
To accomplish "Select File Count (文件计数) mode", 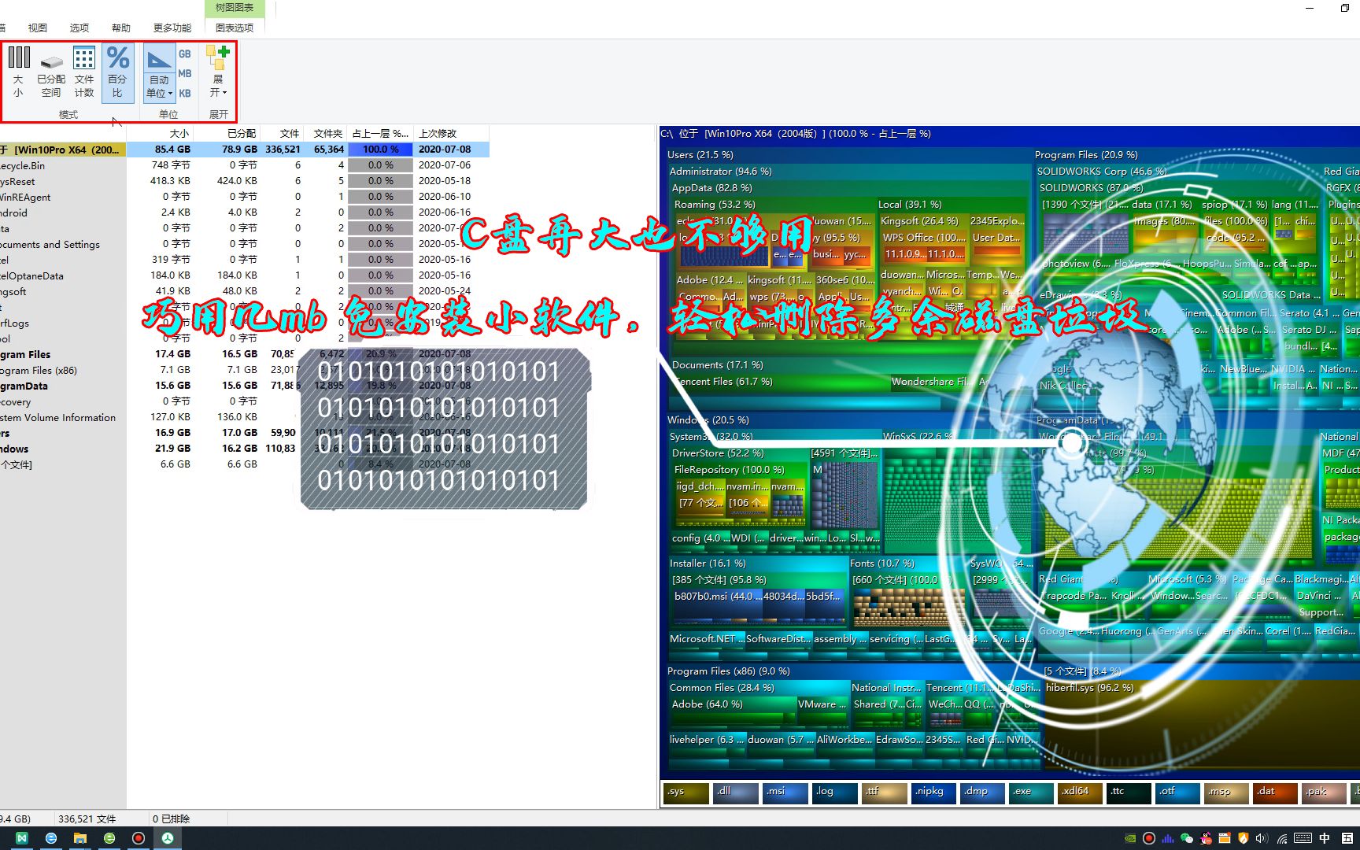I will coord(84,72).
